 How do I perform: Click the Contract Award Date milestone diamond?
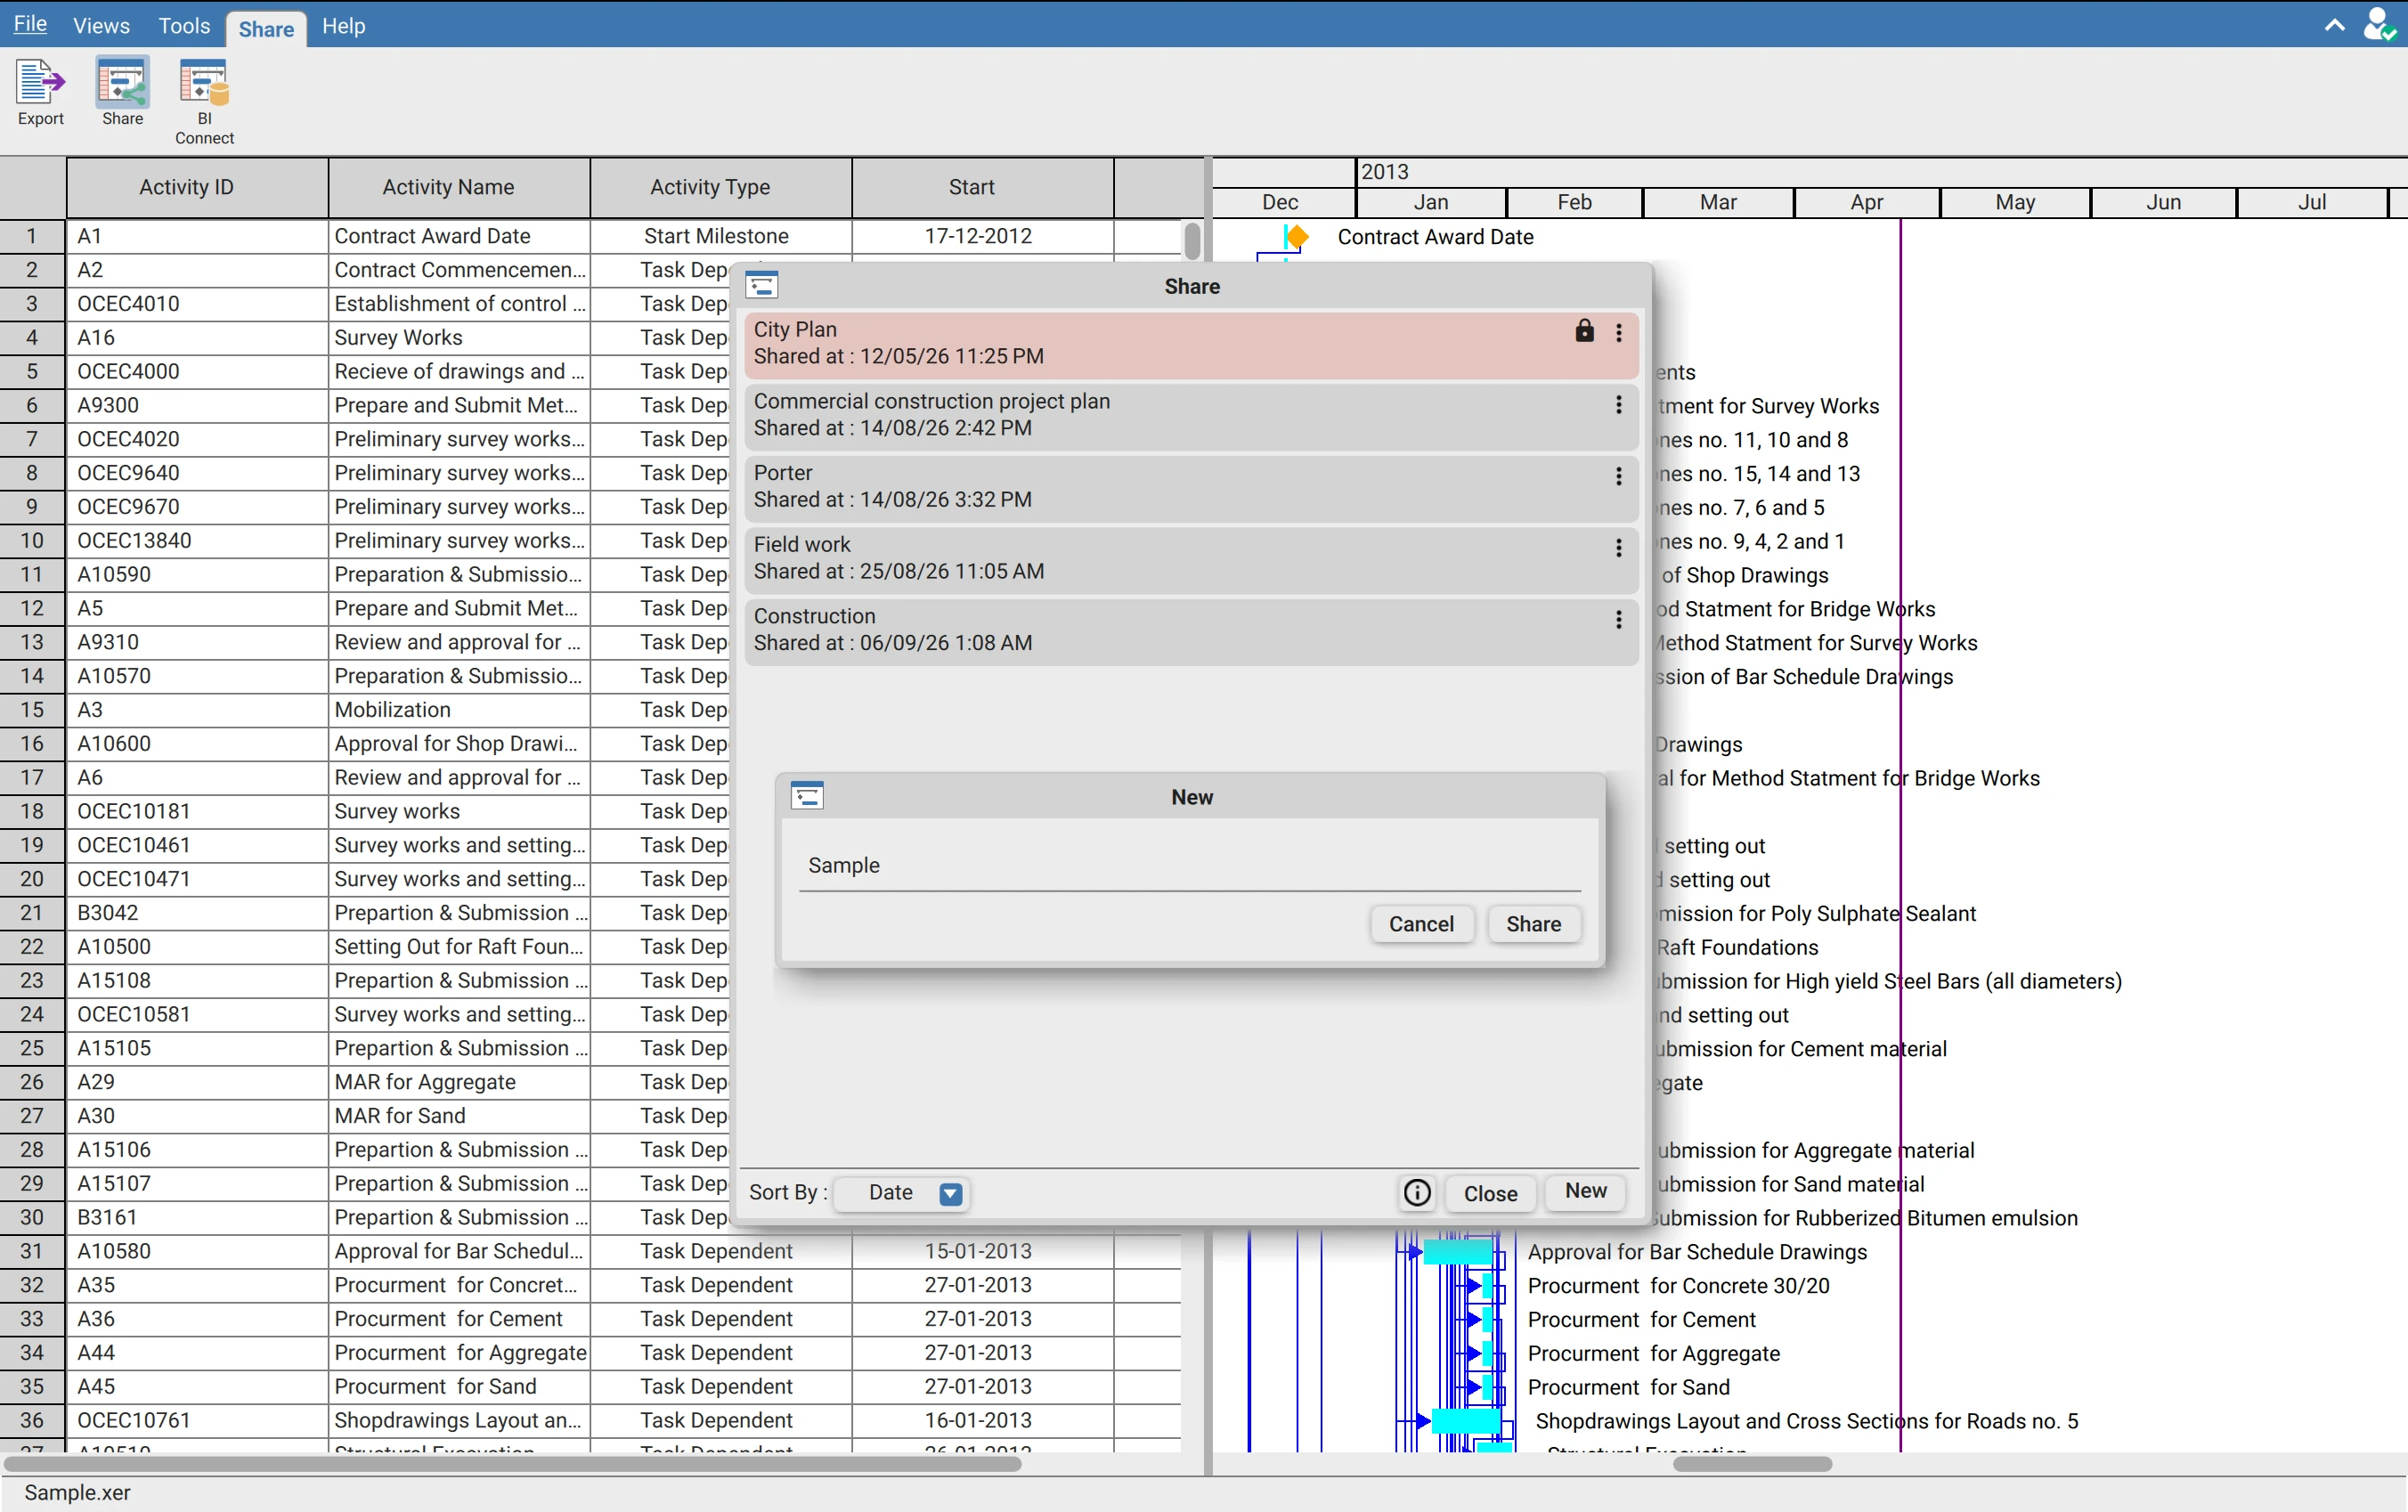pyautogui.click(x=1297, y=237)
